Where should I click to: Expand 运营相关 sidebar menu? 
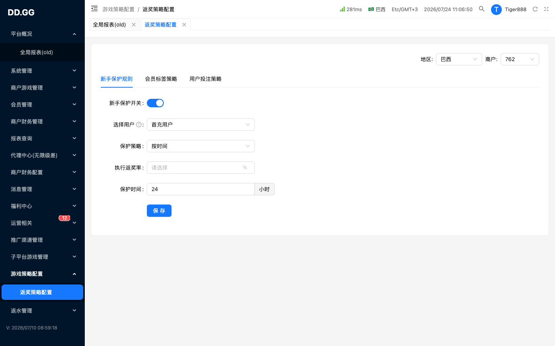[x=42, y=223]
